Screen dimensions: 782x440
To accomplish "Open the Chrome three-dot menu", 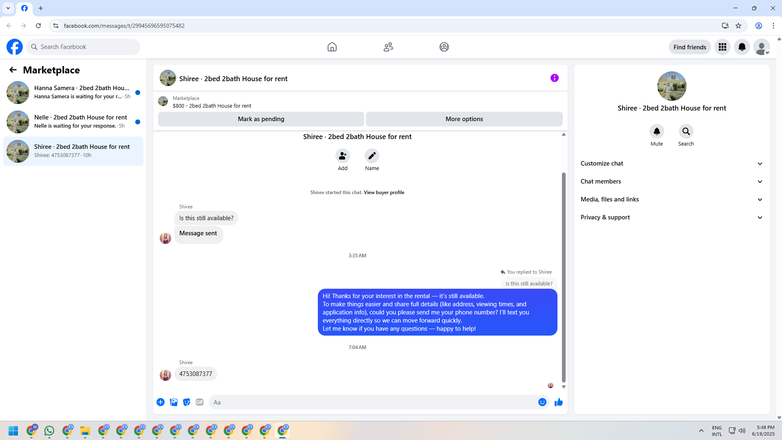I will (x=773, y=26).
